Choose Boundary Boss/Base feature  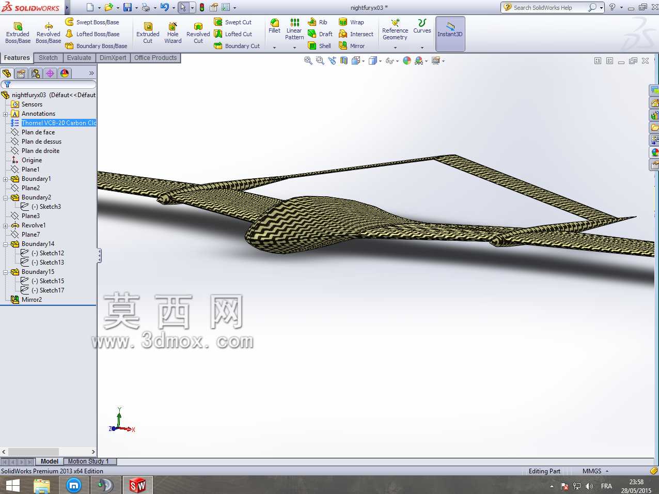tap(97, 46)
